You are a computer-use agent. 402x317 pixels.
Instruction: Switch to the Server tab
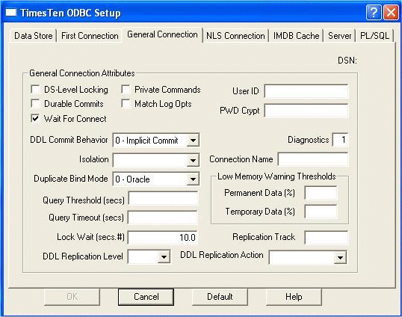point(340,36)
